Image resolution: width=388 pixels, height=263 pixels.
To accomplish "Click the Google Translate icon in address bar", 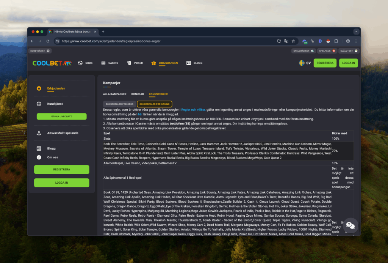I will point(286,41).
